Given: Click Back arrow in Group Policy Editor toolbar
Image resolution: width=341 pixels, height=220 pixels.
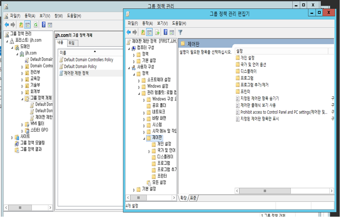Looking at the screenshot, I should [129, 32].
